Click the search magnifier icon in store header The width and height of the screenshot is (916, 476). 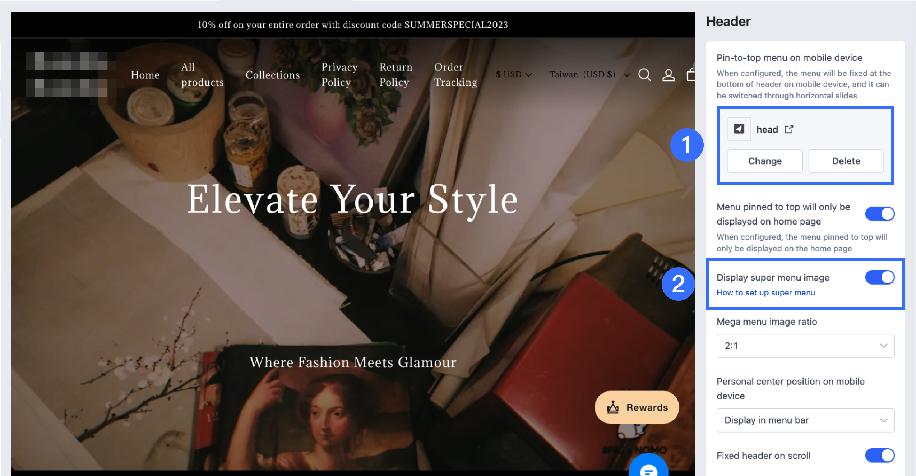pos(644,75)
